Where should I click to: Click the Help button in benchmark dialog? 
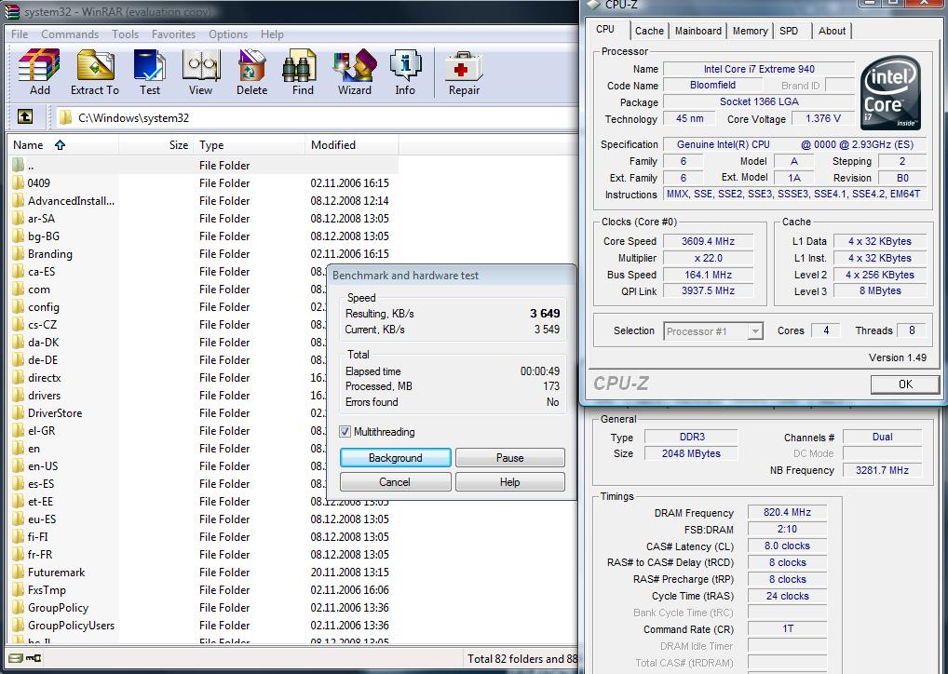click(x=509, y=482)
